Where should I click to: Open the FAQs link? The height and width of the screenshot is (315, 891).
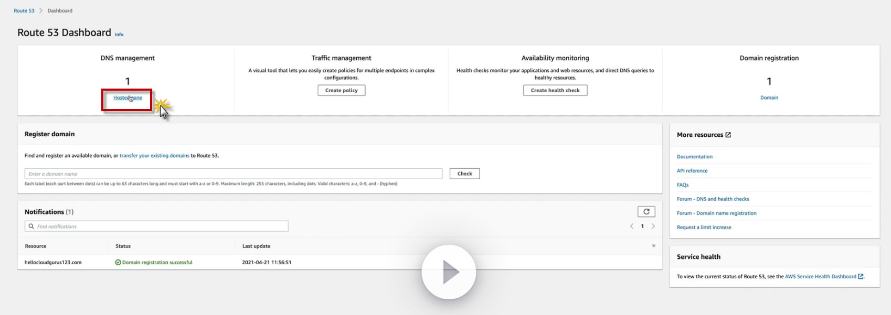(x=683, y=185)
